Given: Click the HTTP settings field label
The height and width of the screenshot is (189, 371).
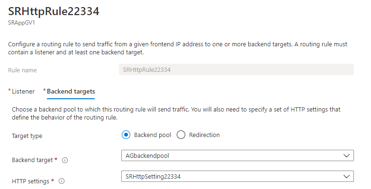Looking at the screenshot, I should [31, 181].
